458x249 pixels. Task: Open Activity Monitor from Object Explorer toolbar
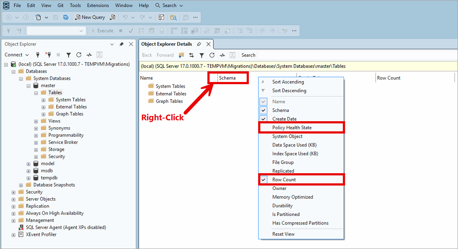pyautogui.click(x=89, y=55)
